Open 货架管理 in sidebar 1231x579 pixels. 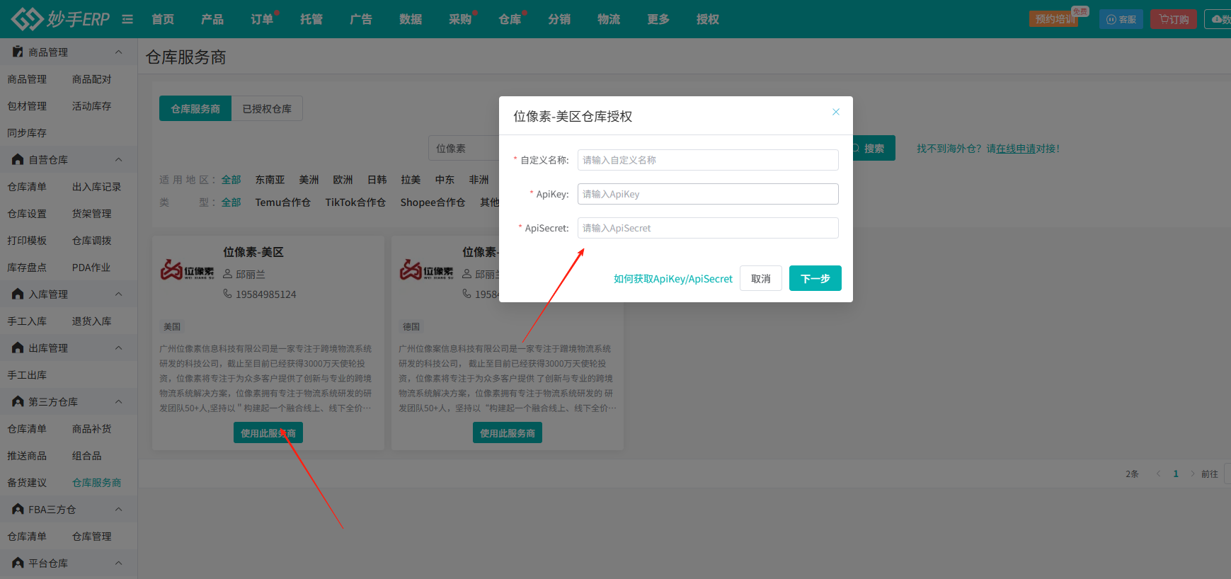coord(91,214)
